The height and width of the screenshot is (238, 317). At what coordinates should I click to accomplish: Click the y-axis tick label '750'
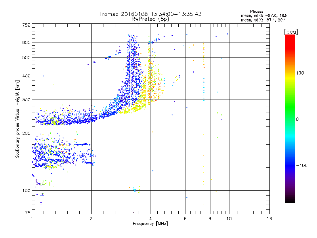26,25
